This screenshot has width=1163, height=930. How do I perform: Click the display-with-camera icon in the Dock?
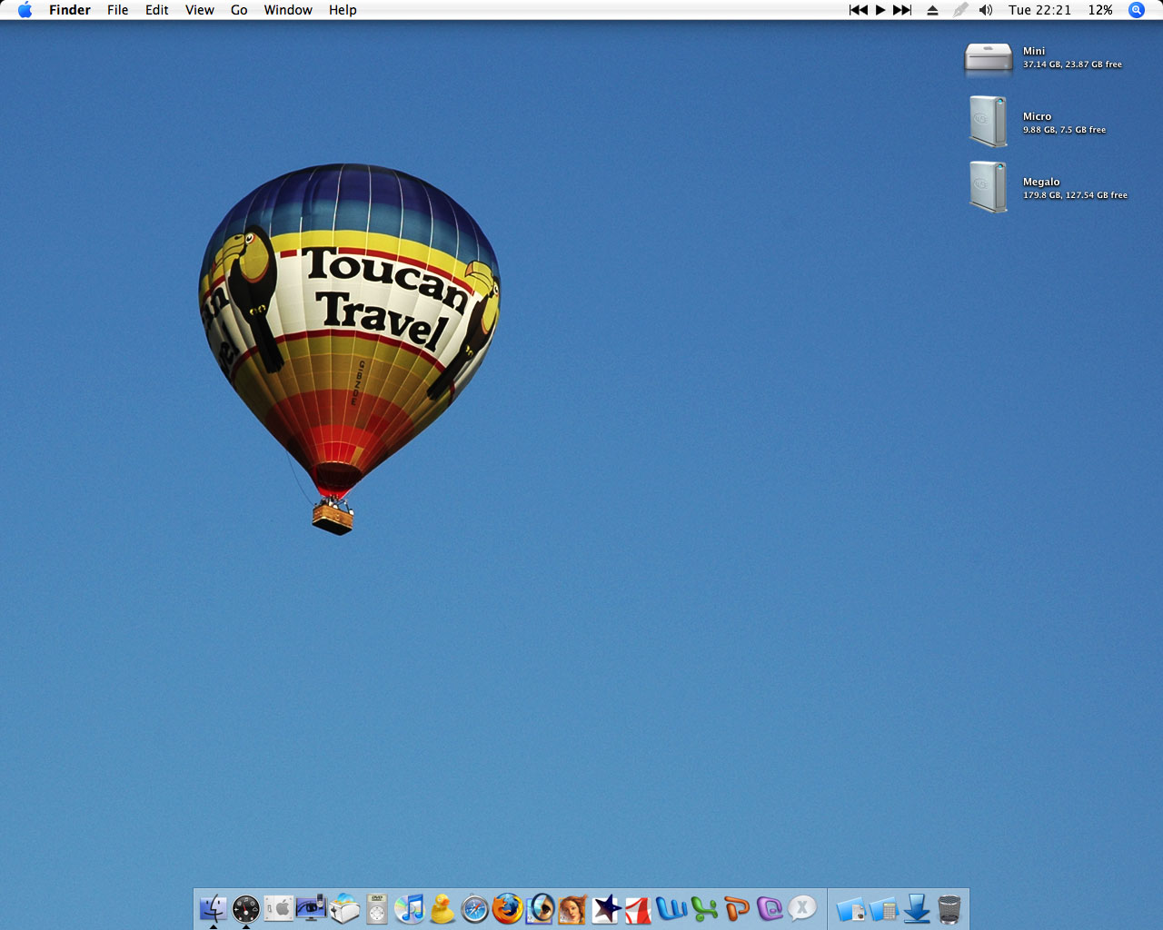point(312,908)
